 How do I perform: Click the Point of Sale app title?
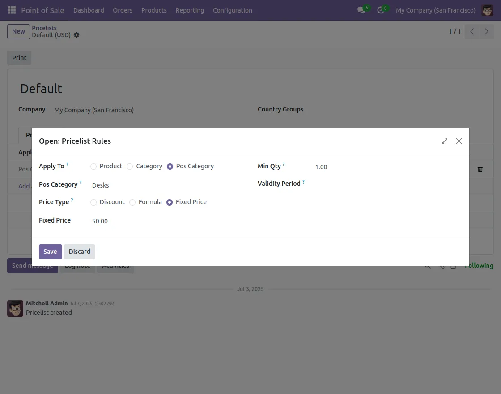[x=42, y=10]
